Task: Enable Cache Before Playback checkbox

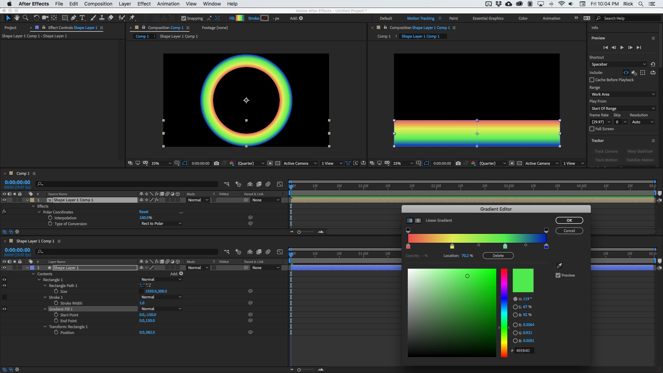Action: [592, 80]
